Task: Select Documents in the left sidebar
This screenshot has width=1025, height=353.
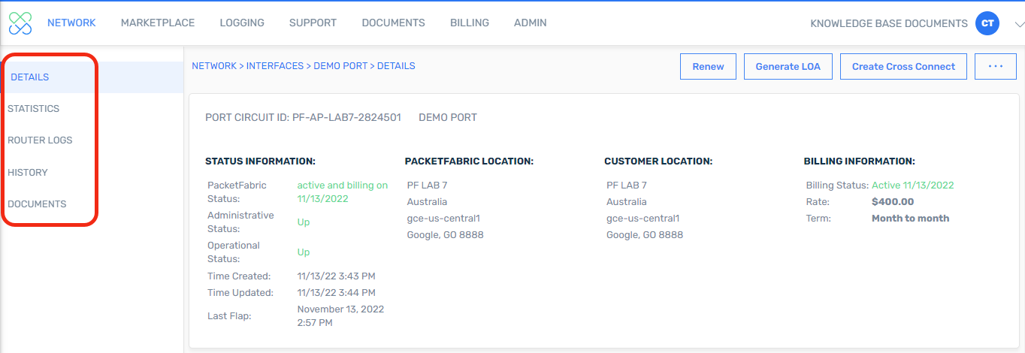Action: 37,204
